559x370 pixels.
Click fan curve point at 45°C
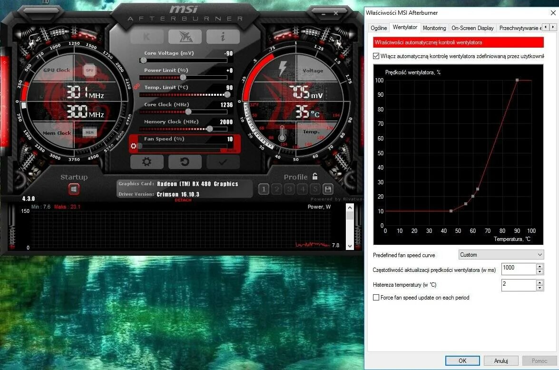[x=451, y=211]
